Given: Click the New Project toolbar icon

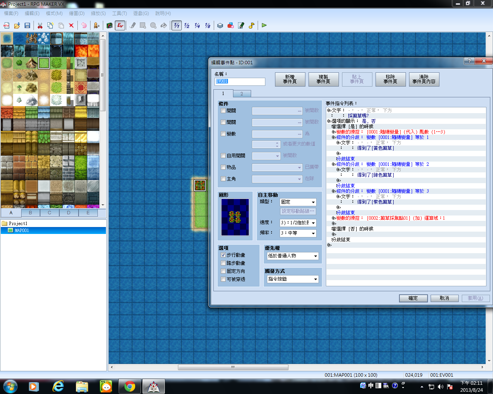Looking at the screenshot, I should pyautogui.click(x=7, y=25).
